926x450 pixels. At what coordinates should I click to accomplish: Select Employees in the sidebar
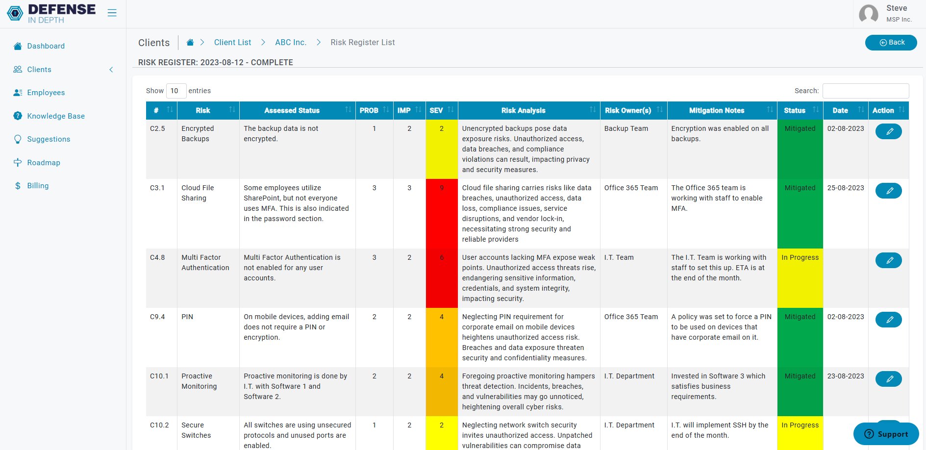[18, 92]
